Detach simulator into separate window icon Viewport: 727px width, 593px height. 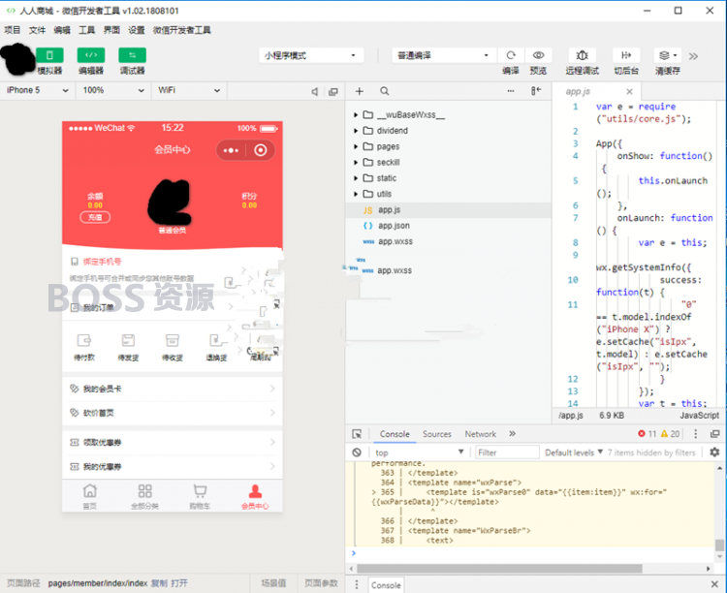332,91
